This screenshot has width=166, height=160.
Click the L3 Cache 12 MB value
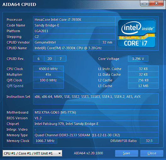point(143,86)
